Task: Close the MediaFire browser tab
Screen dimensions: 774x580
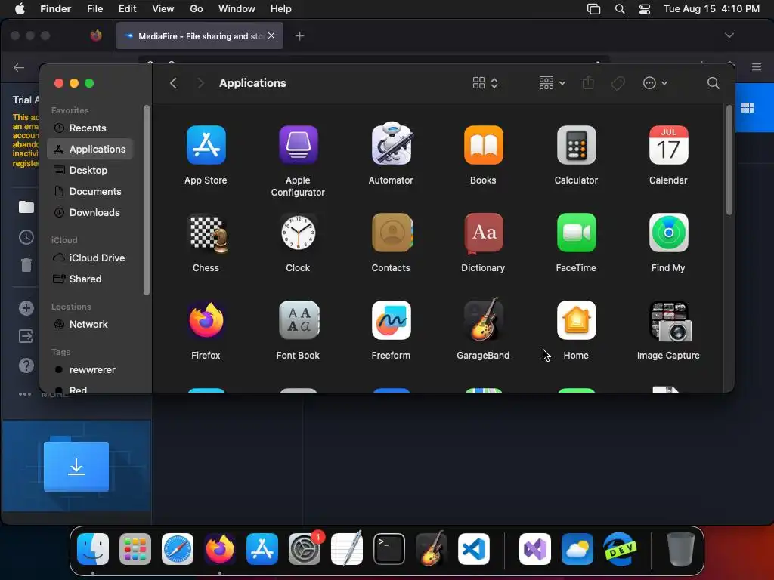Action: [271, 35]
